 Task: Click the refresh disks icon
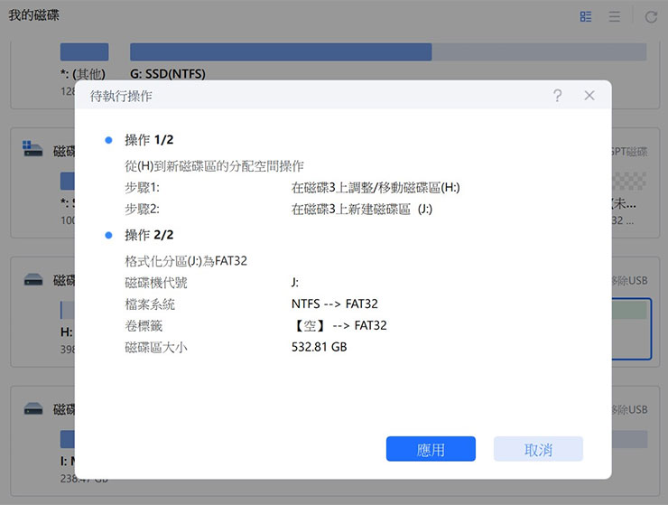point(651,17)
